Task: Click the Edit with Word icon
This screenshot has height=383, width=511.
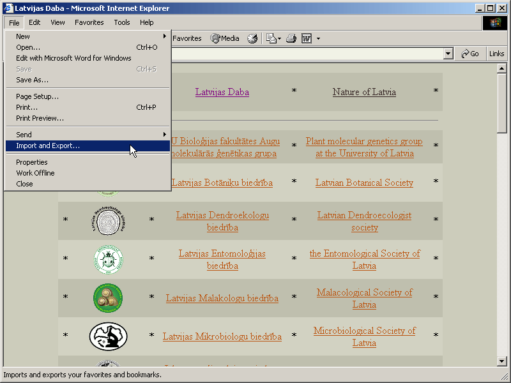Action: [x=307, y=38]
